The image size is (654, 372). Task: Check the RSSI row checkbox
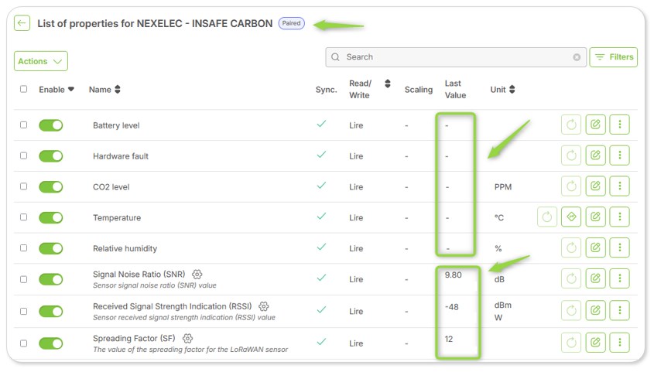point(24,312)
